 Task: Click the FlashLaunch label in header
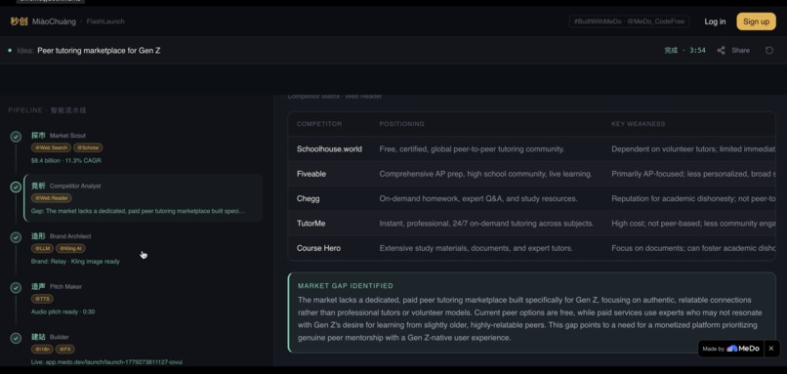105,21
